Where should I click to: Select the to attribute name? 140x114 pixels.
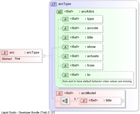89,75
